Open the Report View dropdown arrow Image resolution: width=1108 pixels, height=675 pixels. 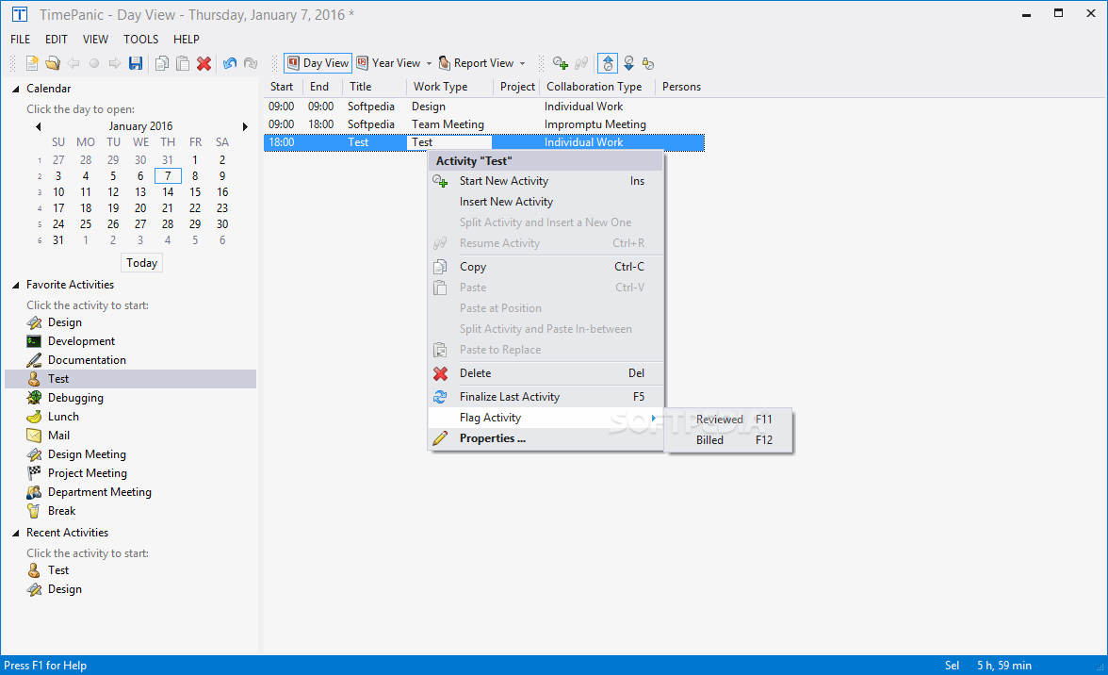[522, 63]
